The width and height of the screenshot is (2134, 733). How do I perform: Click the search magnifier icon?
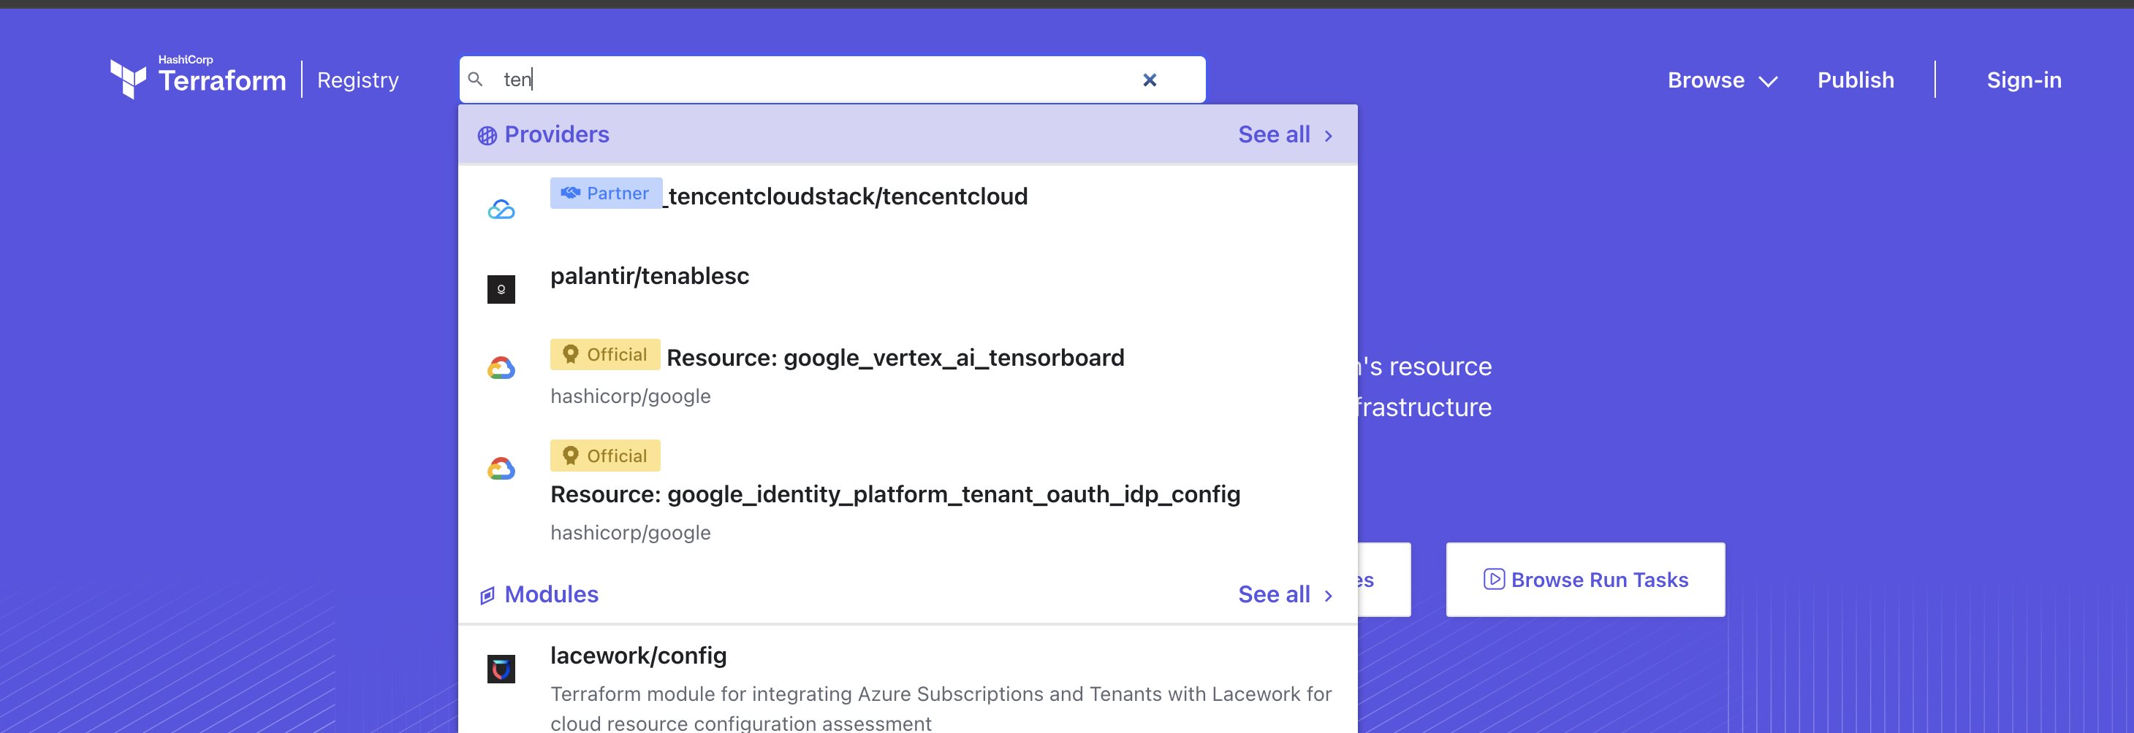point(476,80)
